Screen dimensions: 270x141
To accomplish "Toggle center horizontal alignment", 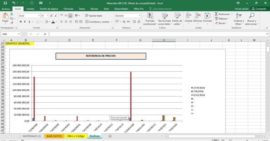I will click(x=66, y=22).
